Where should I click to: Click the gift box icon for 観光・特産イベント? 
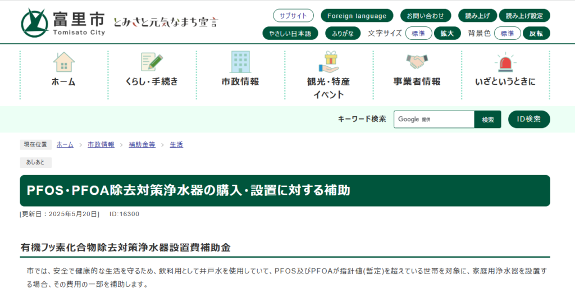coord(329,62)
